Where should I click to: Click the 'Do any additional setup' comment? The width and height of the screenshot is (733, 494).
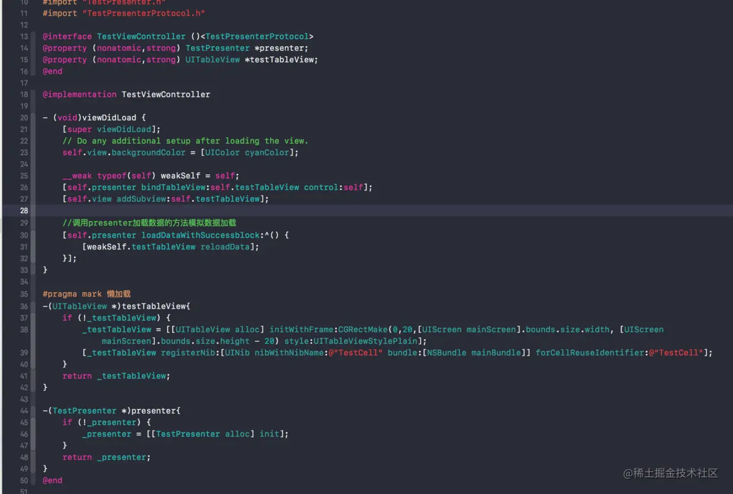click(186, 141)
